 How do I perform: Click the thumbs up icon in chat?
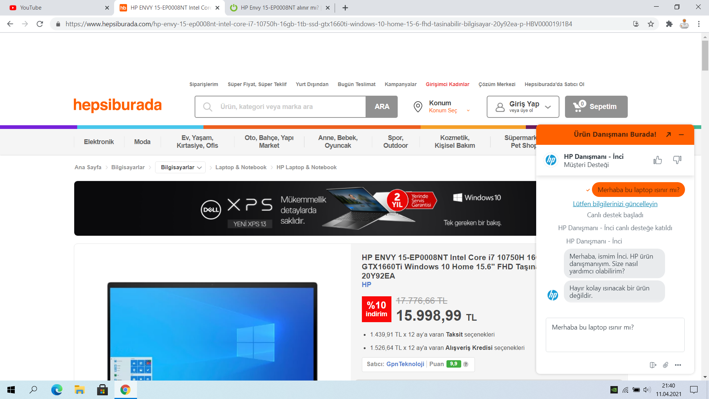tap(657, 160)
